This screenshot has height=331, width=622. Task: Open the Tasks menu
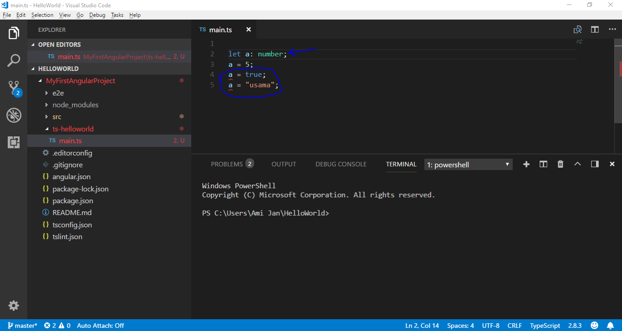[x=117, y=15]
